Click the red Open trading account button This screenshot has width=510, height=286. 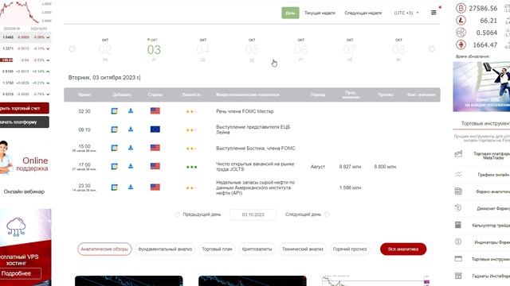24,108
